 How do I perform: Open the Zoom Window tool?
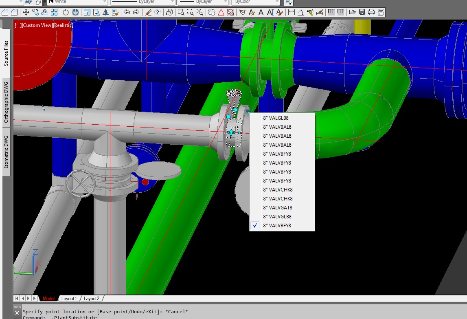pos(182,12)
